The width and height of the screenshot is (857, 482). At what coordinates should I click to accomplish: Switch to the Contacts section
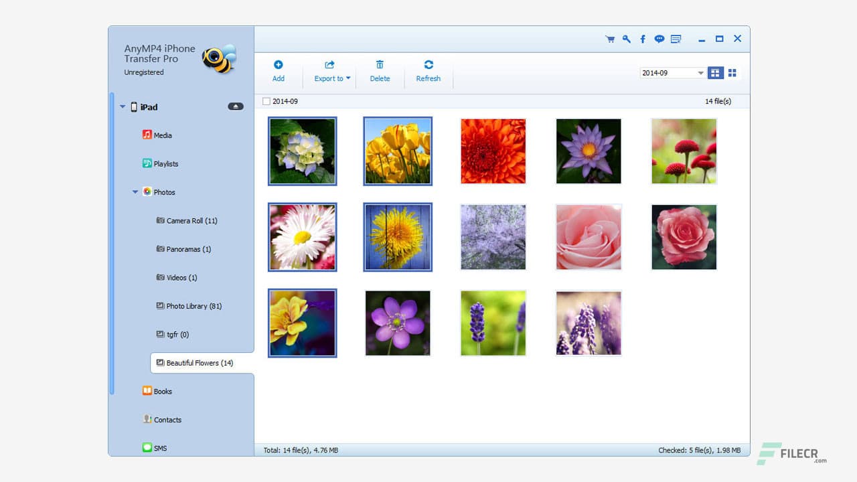click(167, 420)
